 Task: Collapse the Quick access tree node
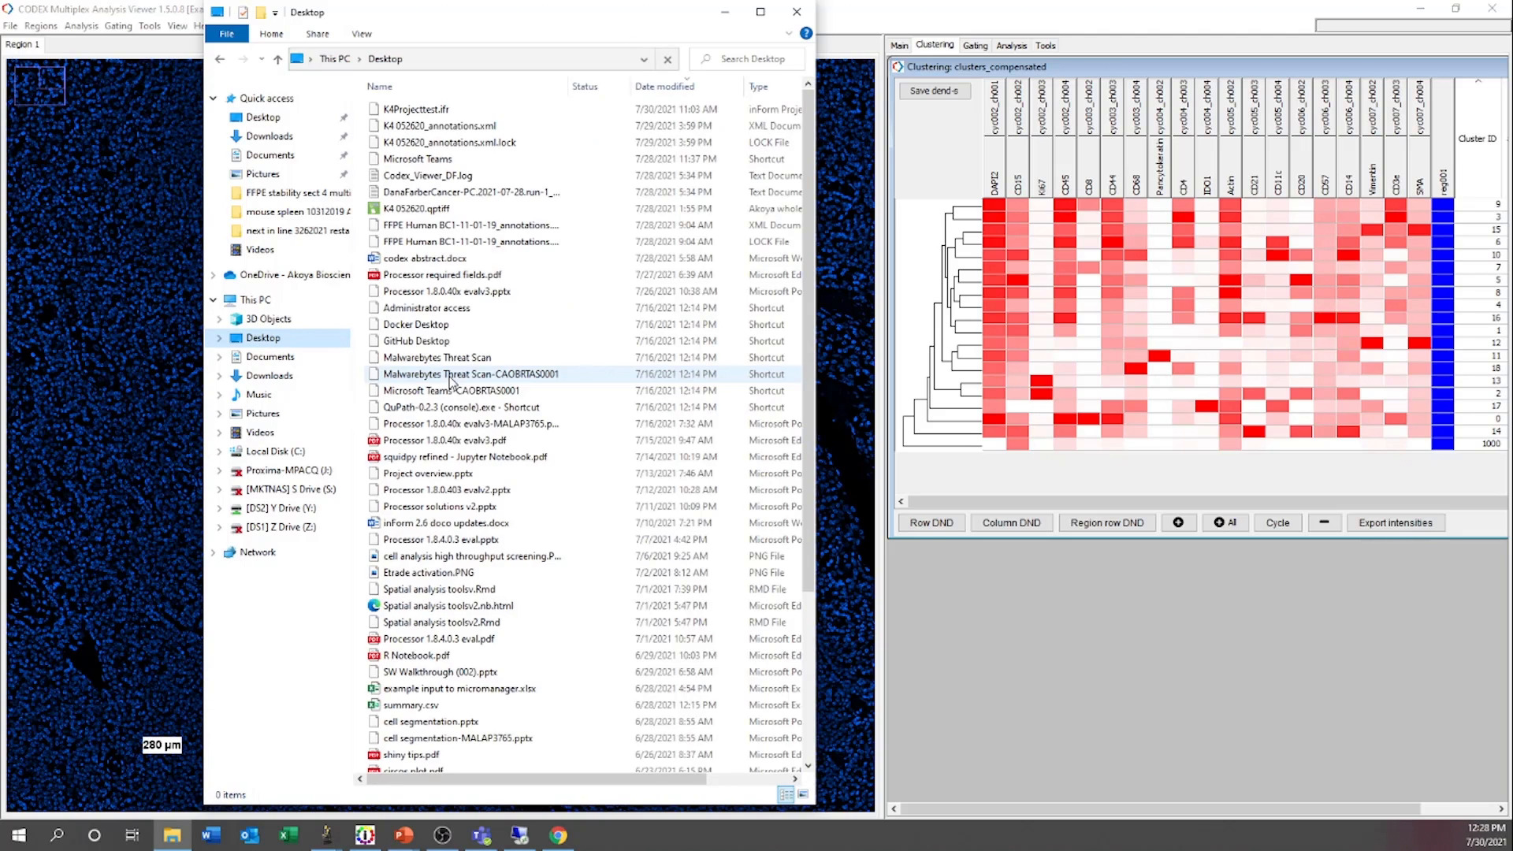coord(213,98)
